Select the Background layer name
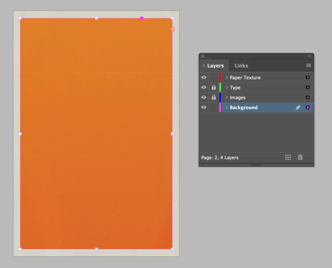This screenshot has width=332, height=268. [x=244, y=107]
